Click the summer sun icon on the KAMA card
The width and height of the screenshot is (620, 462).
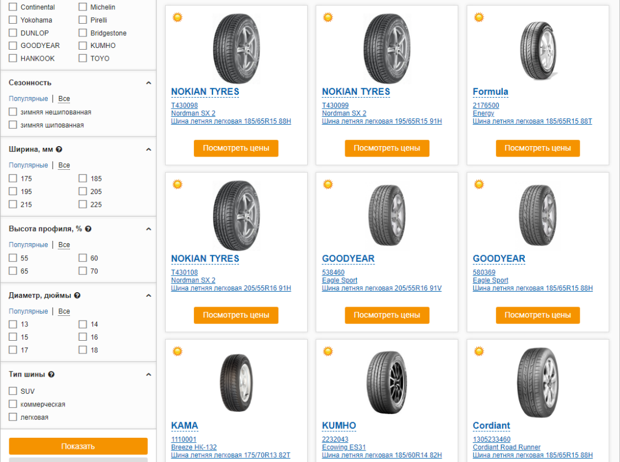point(178,351)
